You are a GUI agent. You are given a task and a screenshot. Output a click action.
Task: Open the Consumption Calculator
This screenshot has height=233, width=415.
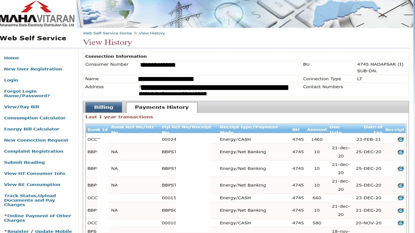[35, 118]
